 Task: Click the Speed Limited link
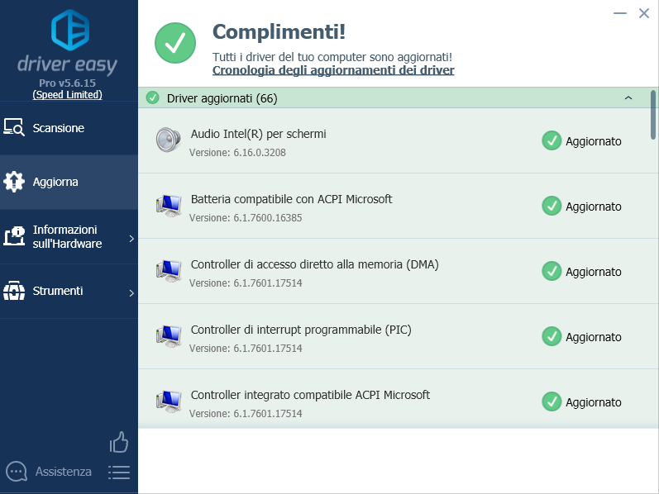point(67,94)
